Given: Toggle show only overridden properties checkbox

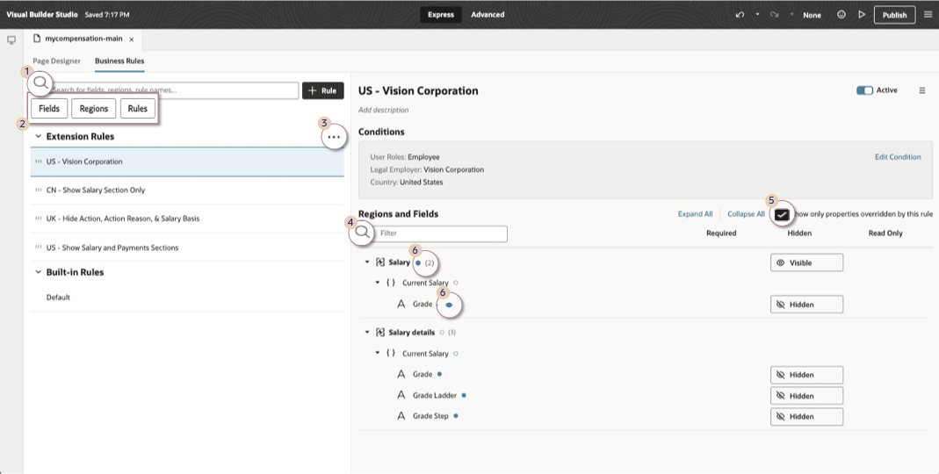Looking at the screenshot, I should click(x=782, y=214).
